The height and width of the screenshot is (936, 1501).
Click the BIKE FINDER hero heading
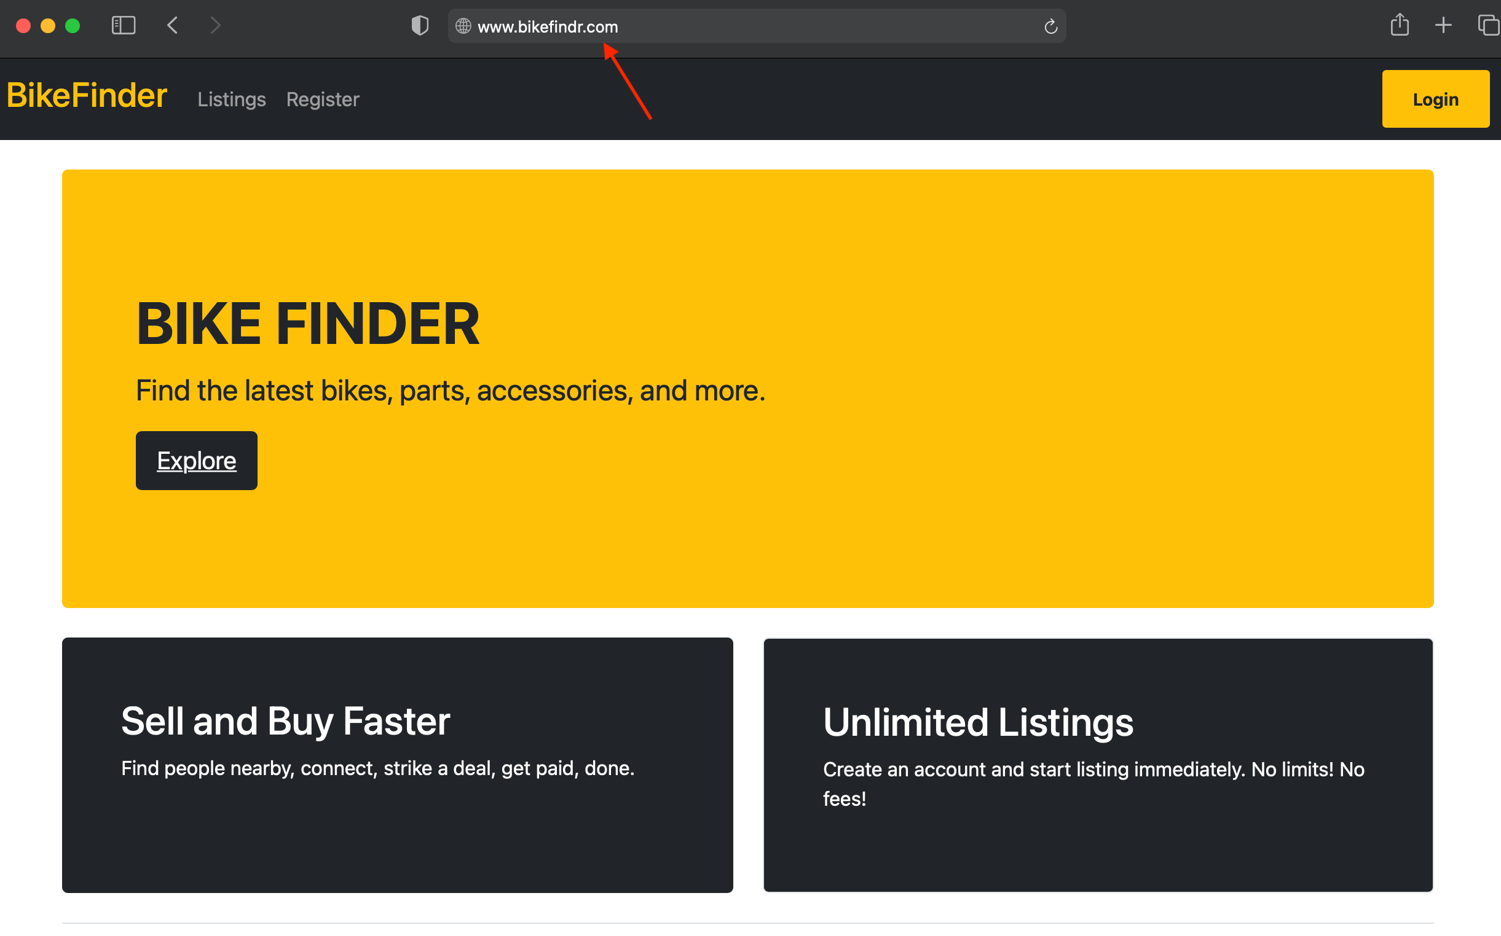point(308,324)
